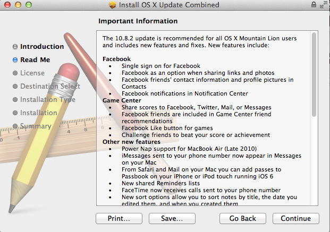Continue to the License step
The image size is (330, 232).
(295, 218)
